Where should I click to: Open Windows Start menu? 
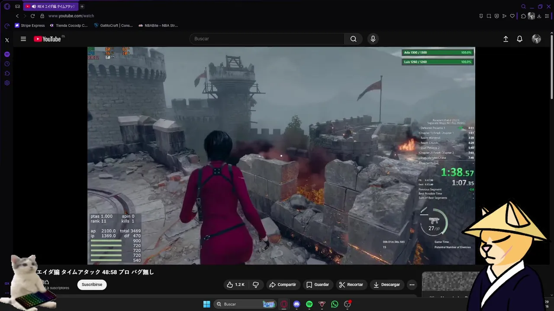point(206,304)
